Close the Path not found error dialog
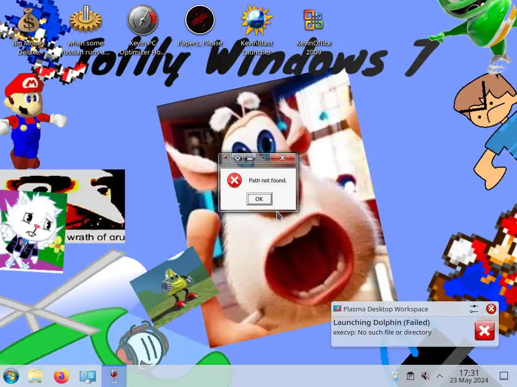Screen dimensions: 517x387 [283, 158]
